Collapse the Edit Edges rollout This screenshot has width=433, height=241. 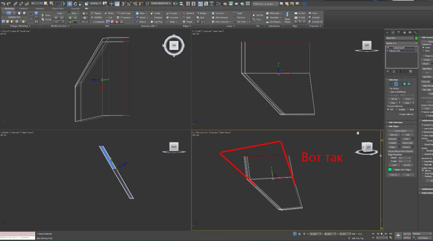(x=402, y=126)
